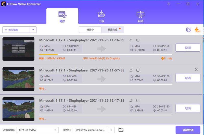Click the Add Files (添加檔案) button
Screen dimensions: 204x135
pyautogui.click(x=16, y=30)
